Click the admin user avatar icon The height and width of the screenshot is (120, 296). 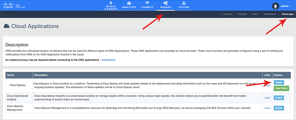(275, 6)
